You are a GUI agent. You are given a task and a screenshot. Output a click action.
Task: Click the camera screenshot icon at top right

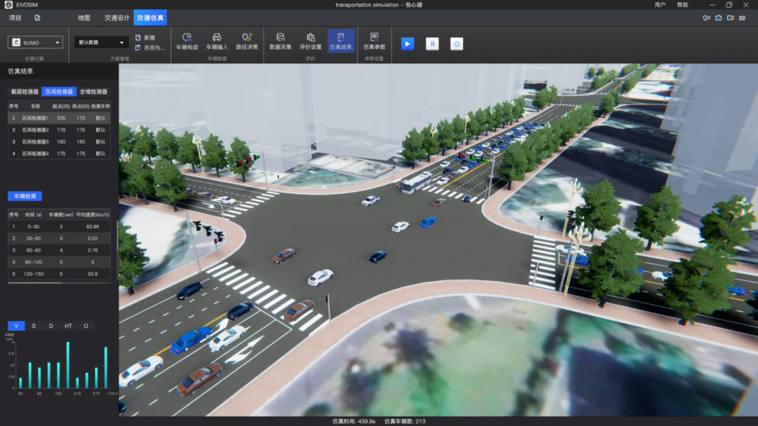tap(719, 18)
